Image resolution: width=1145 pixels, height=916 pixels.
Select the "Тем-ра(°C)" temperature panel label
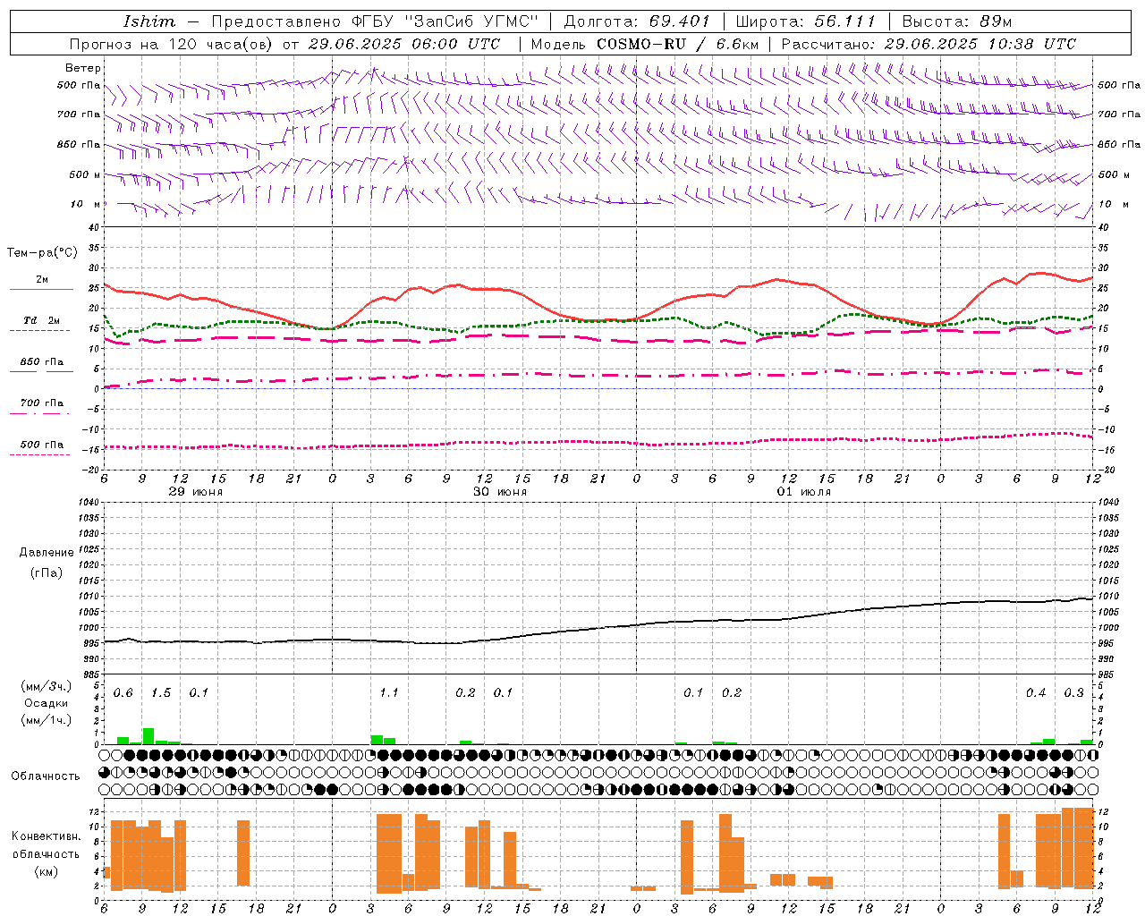pyautogui.click(x=42, y=253)
